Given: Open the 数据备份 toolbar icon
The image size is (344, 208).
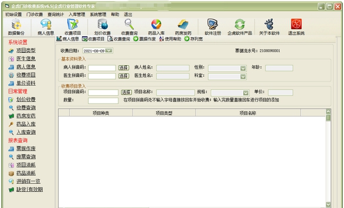Looking at the screenshot, I should [17, 27].
